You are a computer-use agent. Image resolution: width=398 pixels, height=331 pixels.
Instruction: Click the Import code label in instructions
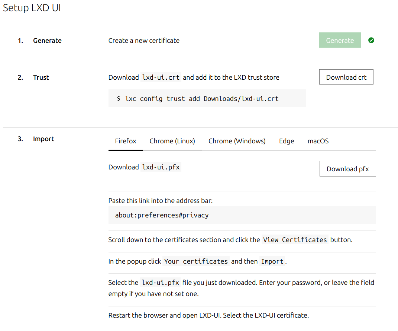click(x=272, y=261)
